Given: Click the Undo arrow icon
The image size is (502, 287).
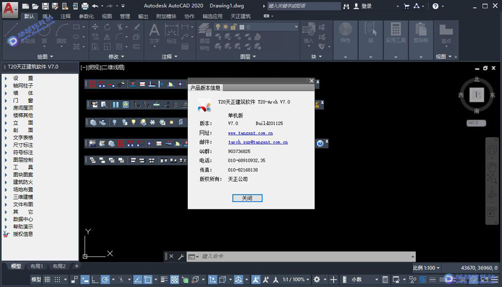Looking at the screenshot, I should pos(95,6).
